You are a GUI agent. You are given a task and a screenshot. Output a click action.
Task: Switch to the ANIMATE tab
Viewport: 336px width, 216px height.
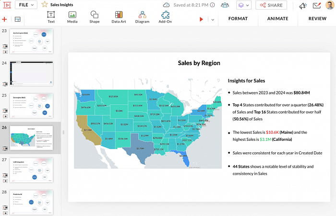pos(277,19)
